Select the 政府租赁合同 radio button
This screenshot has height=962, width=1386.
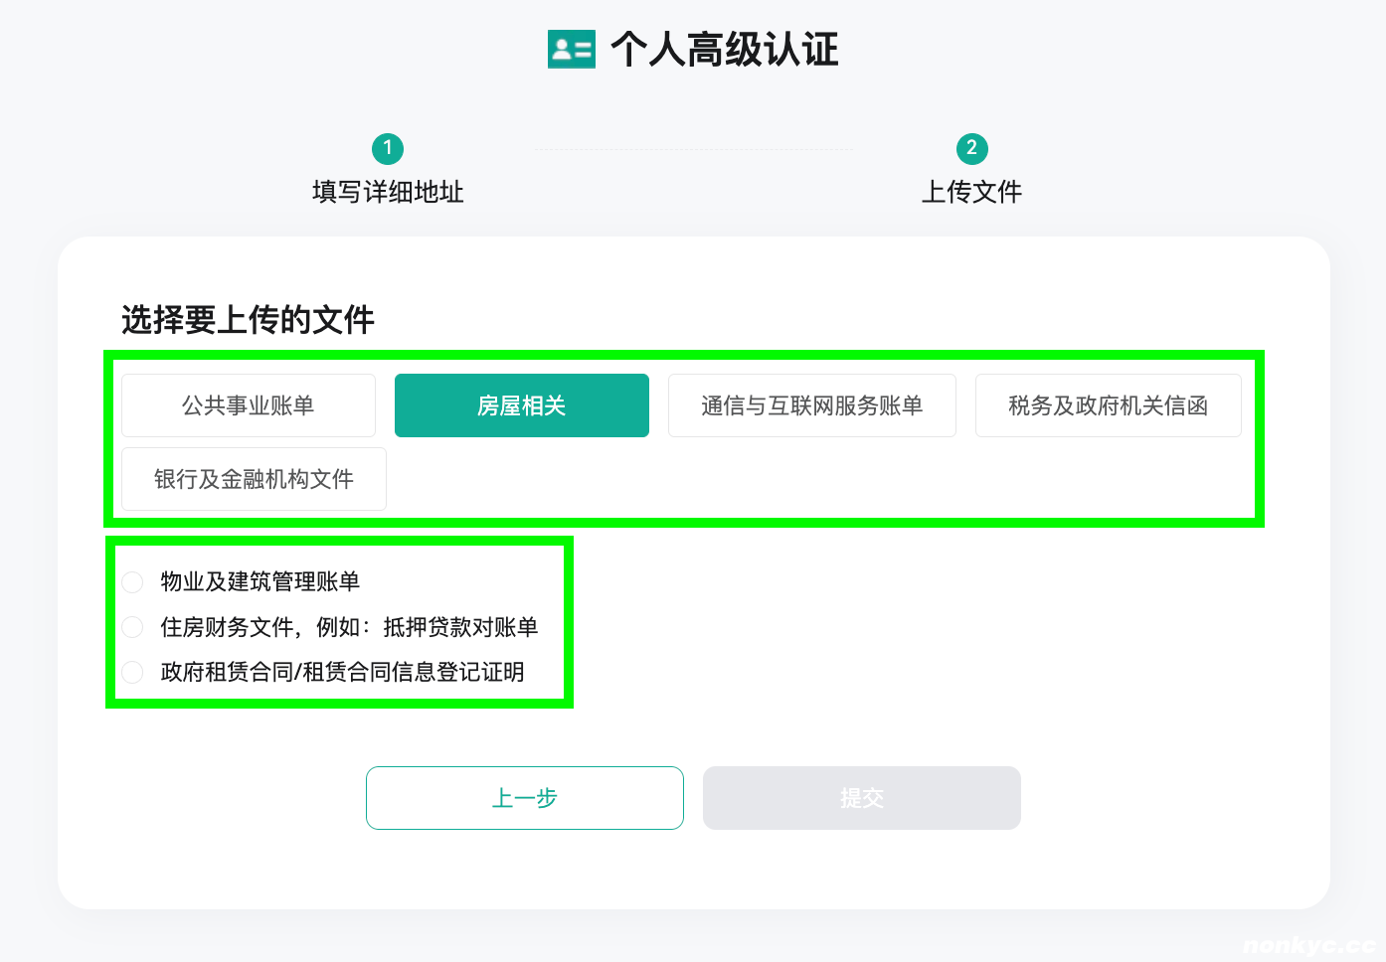pos(132,672)
